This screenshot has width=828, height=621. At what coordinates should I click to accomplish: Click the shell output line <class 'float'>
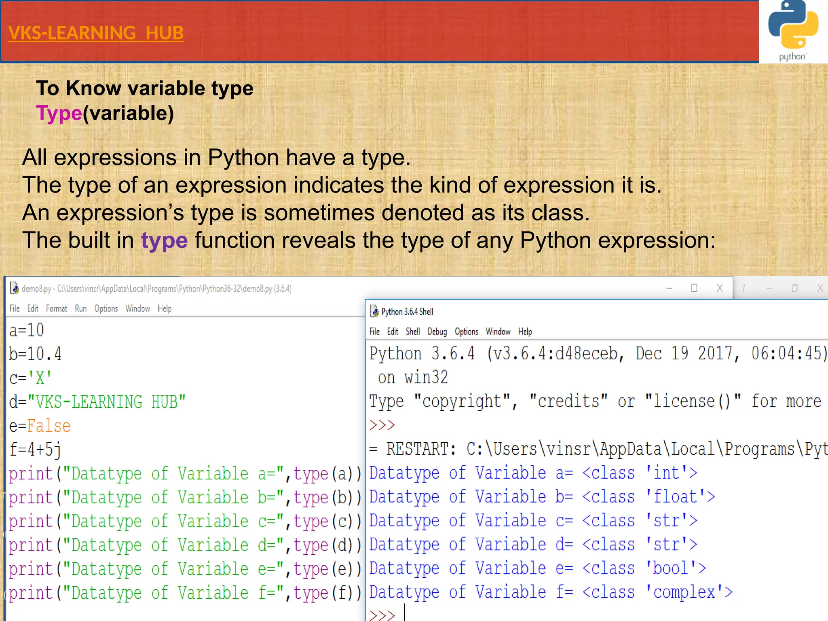(x=542, y=496)
